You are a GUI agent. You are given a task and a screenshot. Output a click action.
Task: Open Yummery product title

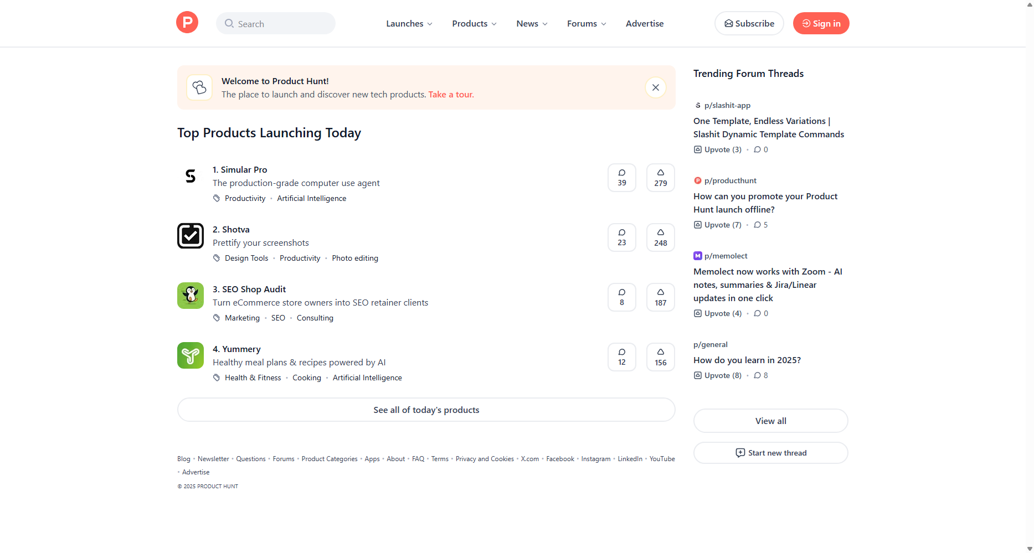(x=236, y=349)
